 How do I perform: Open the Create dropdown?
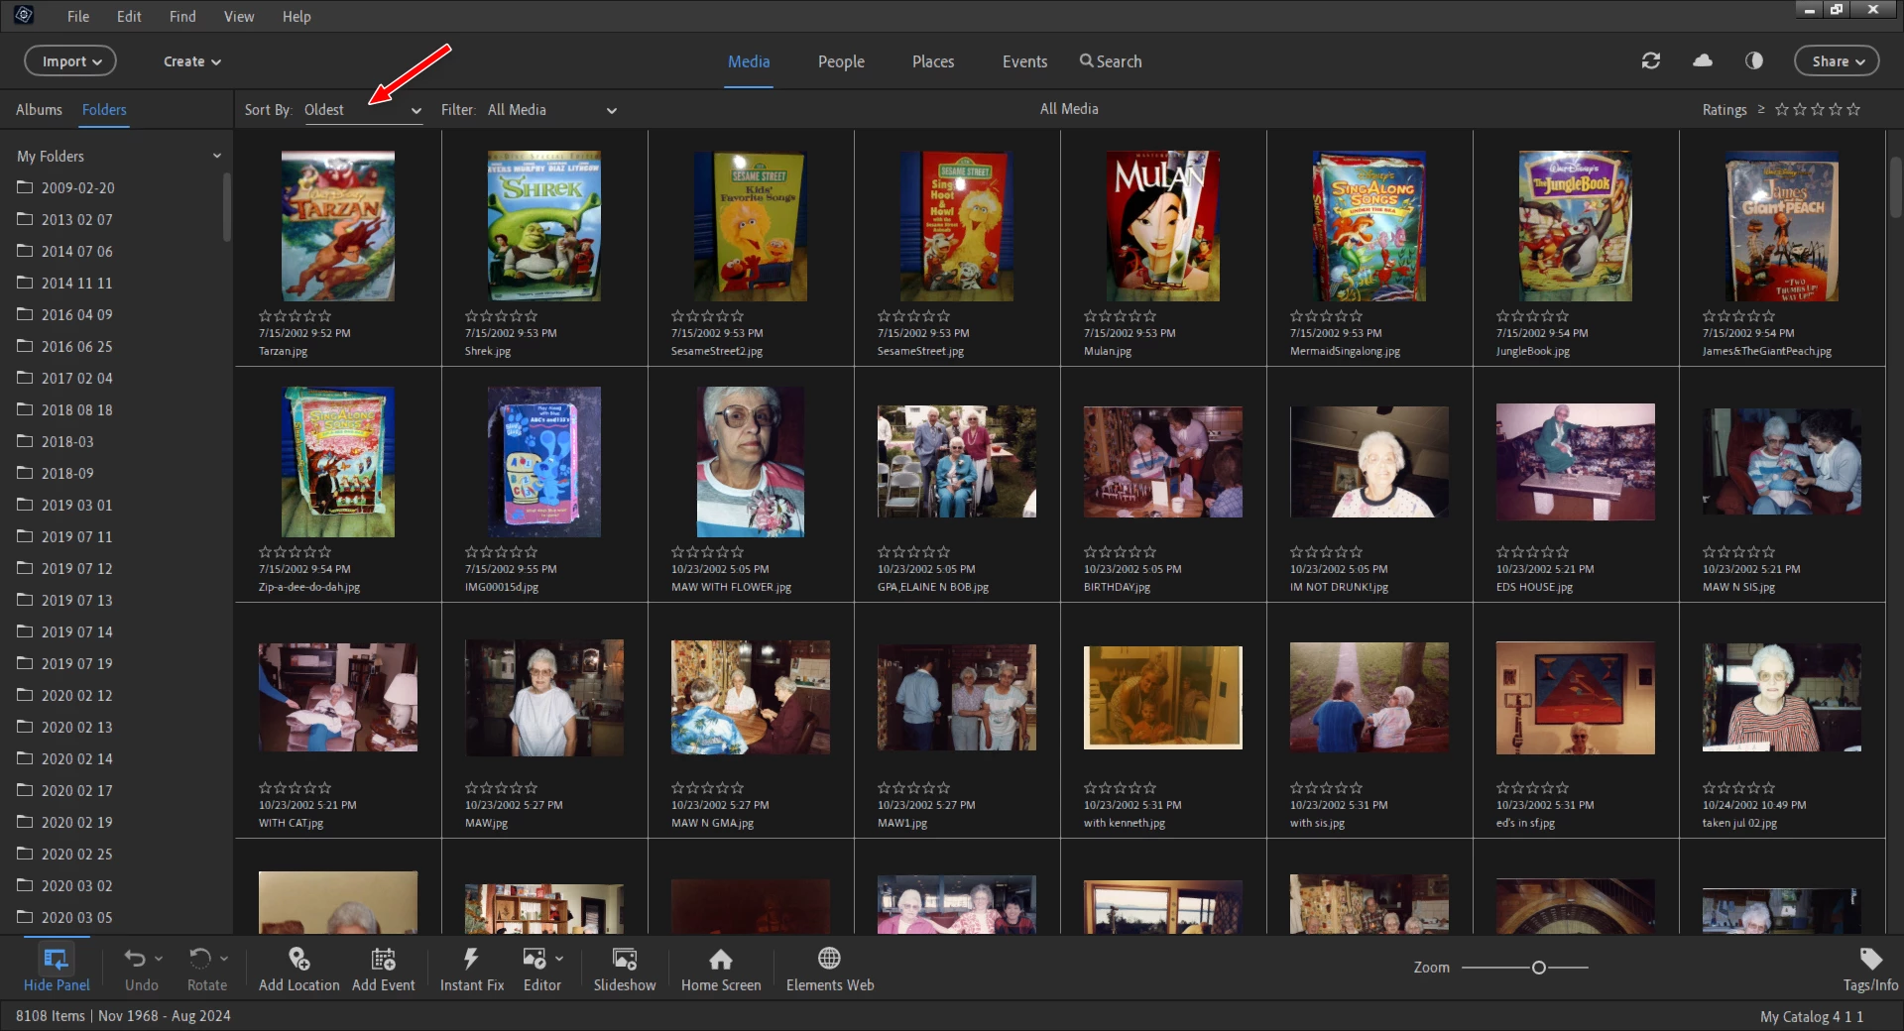[x=192, y=61]
